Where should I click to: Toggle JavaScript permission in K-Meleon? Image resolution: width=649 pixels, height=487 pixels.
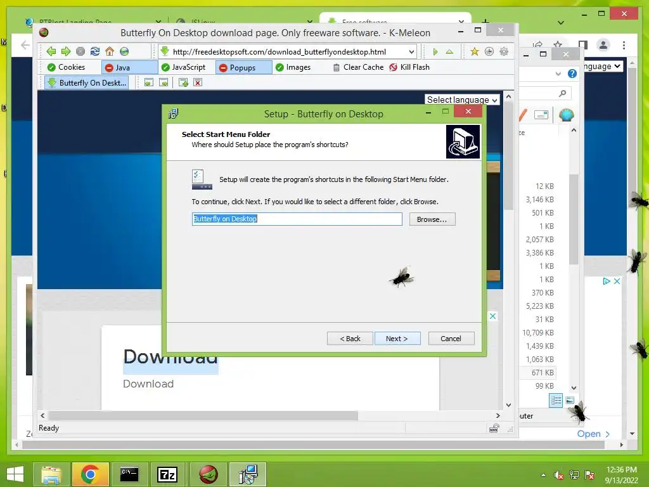click(183, 67)
